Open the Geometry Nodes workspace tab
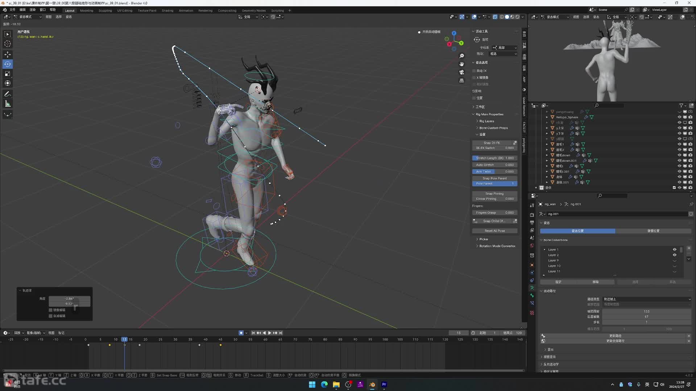 254,10
